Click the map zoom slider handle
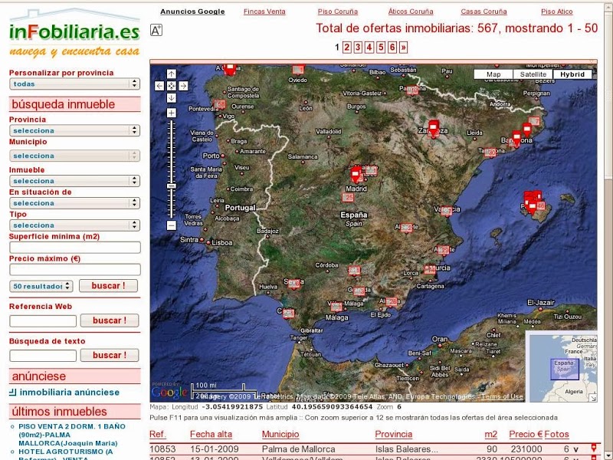 pos(171,186)
